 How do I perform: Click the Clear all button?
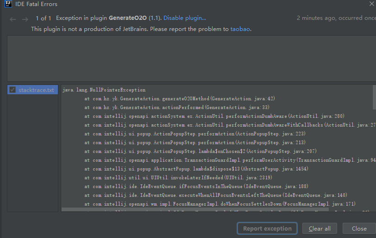[320, 228]
